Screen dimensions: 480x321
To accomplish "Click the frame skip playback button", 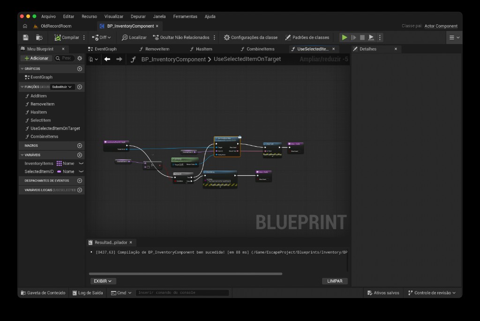I will click(x=353, y=37).
